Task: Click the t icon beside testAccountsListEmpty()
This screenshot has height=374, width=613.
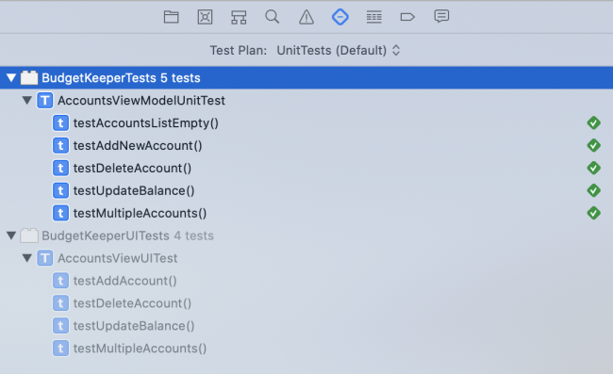Action: click(x=60, y=123)
